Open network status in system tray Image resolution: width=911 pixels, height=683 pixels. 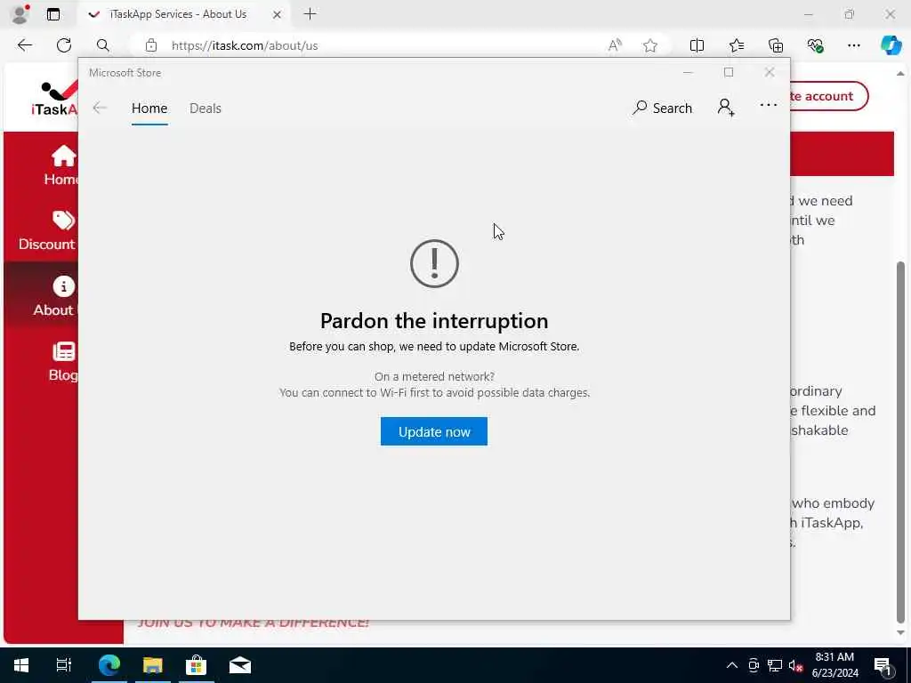point(775,665)
